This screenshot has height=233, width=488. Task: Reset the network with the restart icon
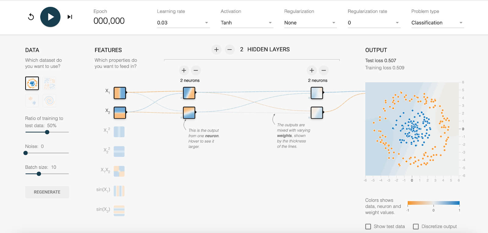pyautogui.click(x=31, y=17)
